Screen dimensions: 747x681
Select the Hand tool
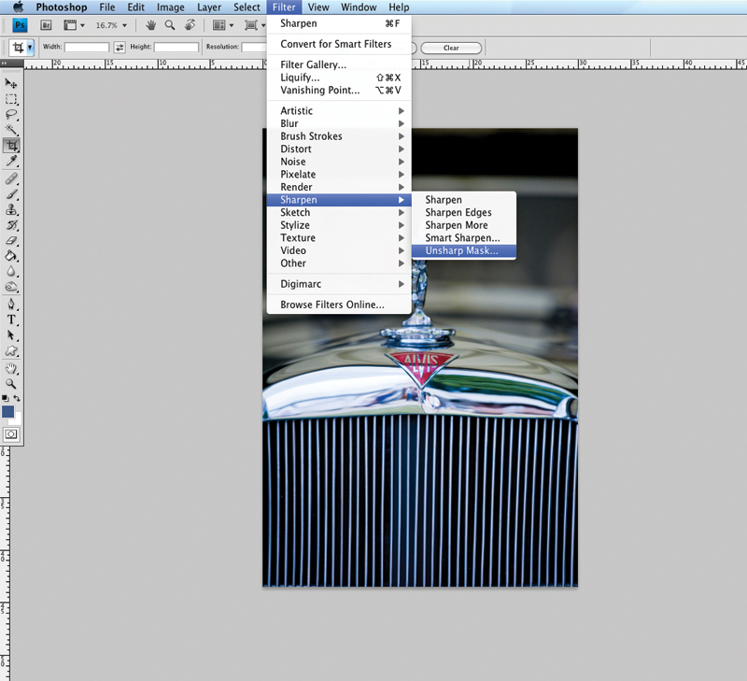[12, 368]
